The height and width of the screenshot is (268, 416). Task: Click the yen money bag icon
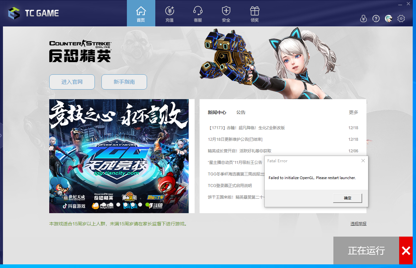click(x=363, y=19)
